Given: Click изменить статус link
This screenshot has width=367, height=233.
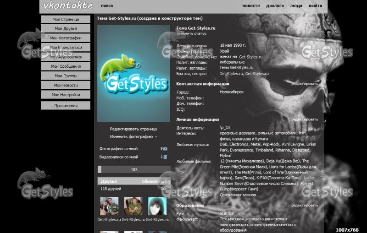Looking at the screenshot, I should tap(191, 33).
